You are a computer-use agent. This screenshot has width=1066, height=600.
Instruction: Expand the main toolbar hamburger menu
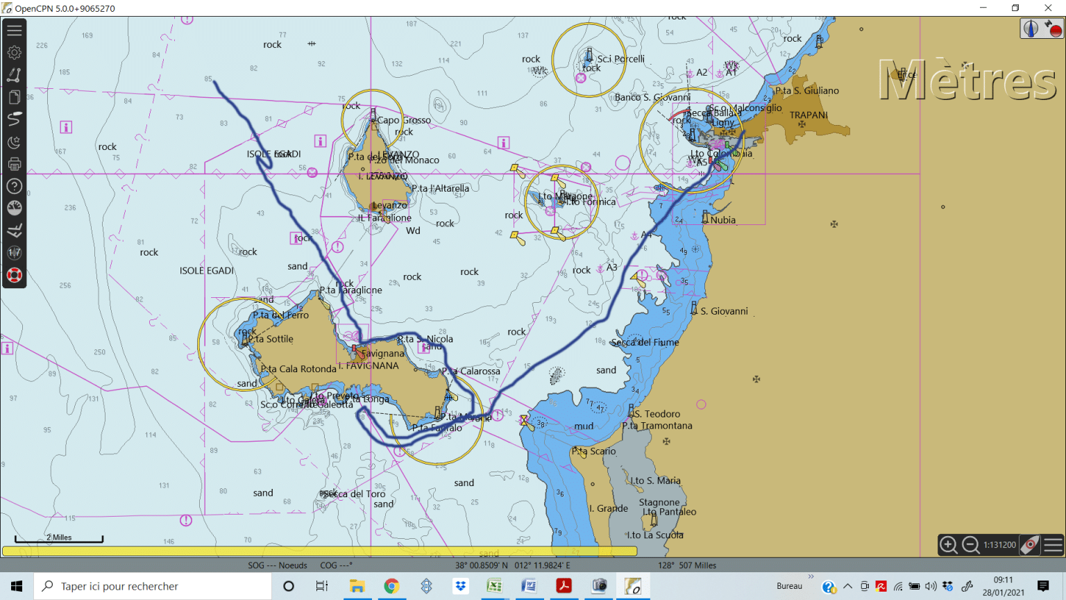[x=14, y=31]
